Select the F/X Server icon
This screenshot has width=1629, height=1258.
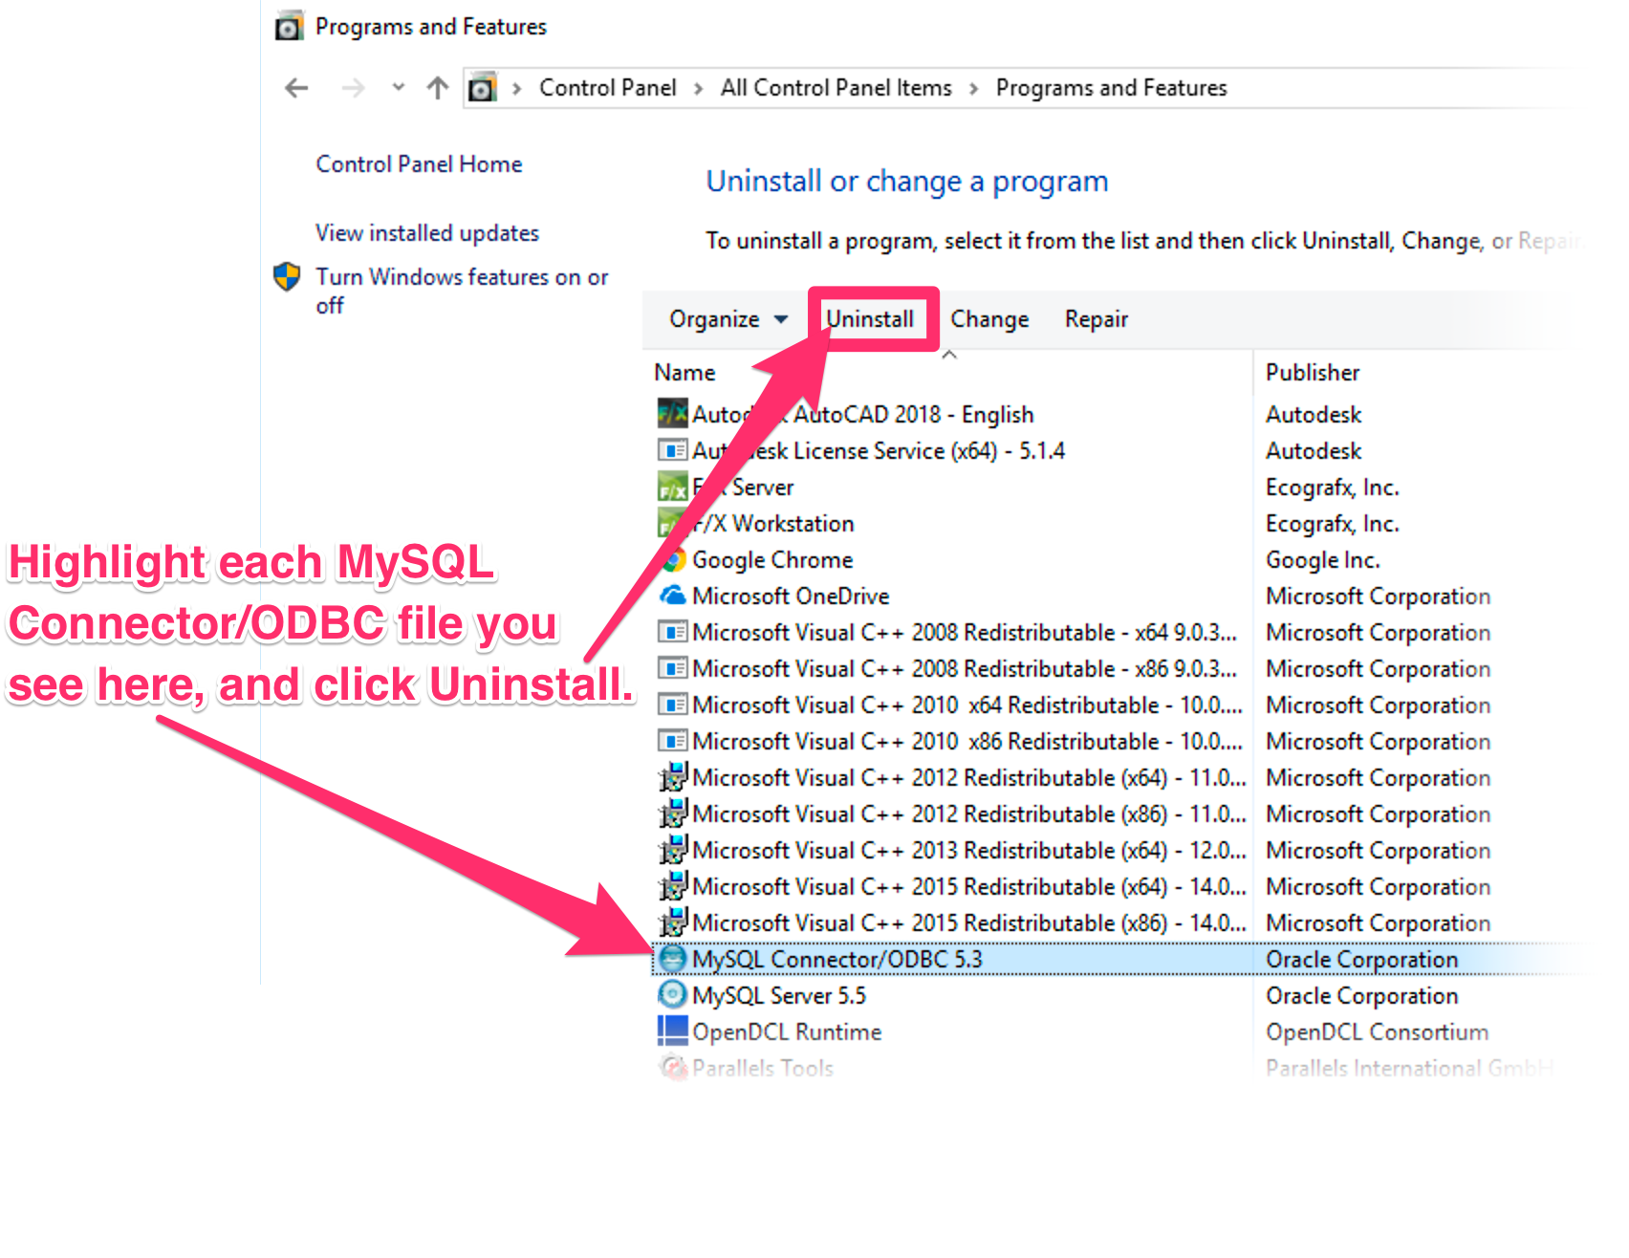point(673,487)
